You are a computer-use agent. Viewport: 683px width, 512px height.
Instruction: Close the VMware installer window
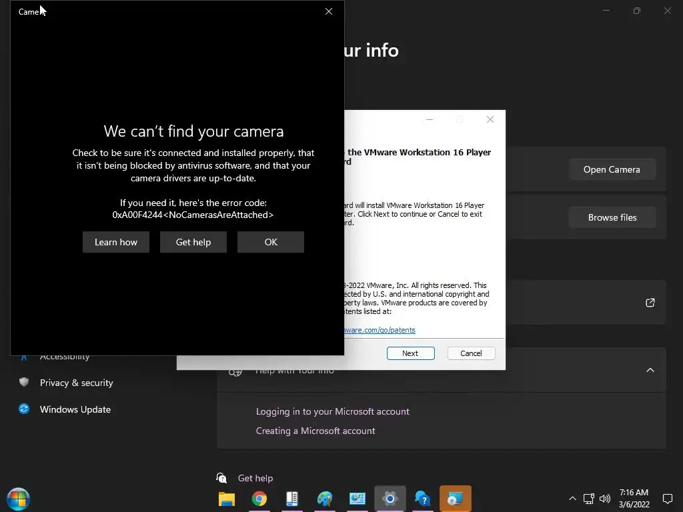click(490, 119)
